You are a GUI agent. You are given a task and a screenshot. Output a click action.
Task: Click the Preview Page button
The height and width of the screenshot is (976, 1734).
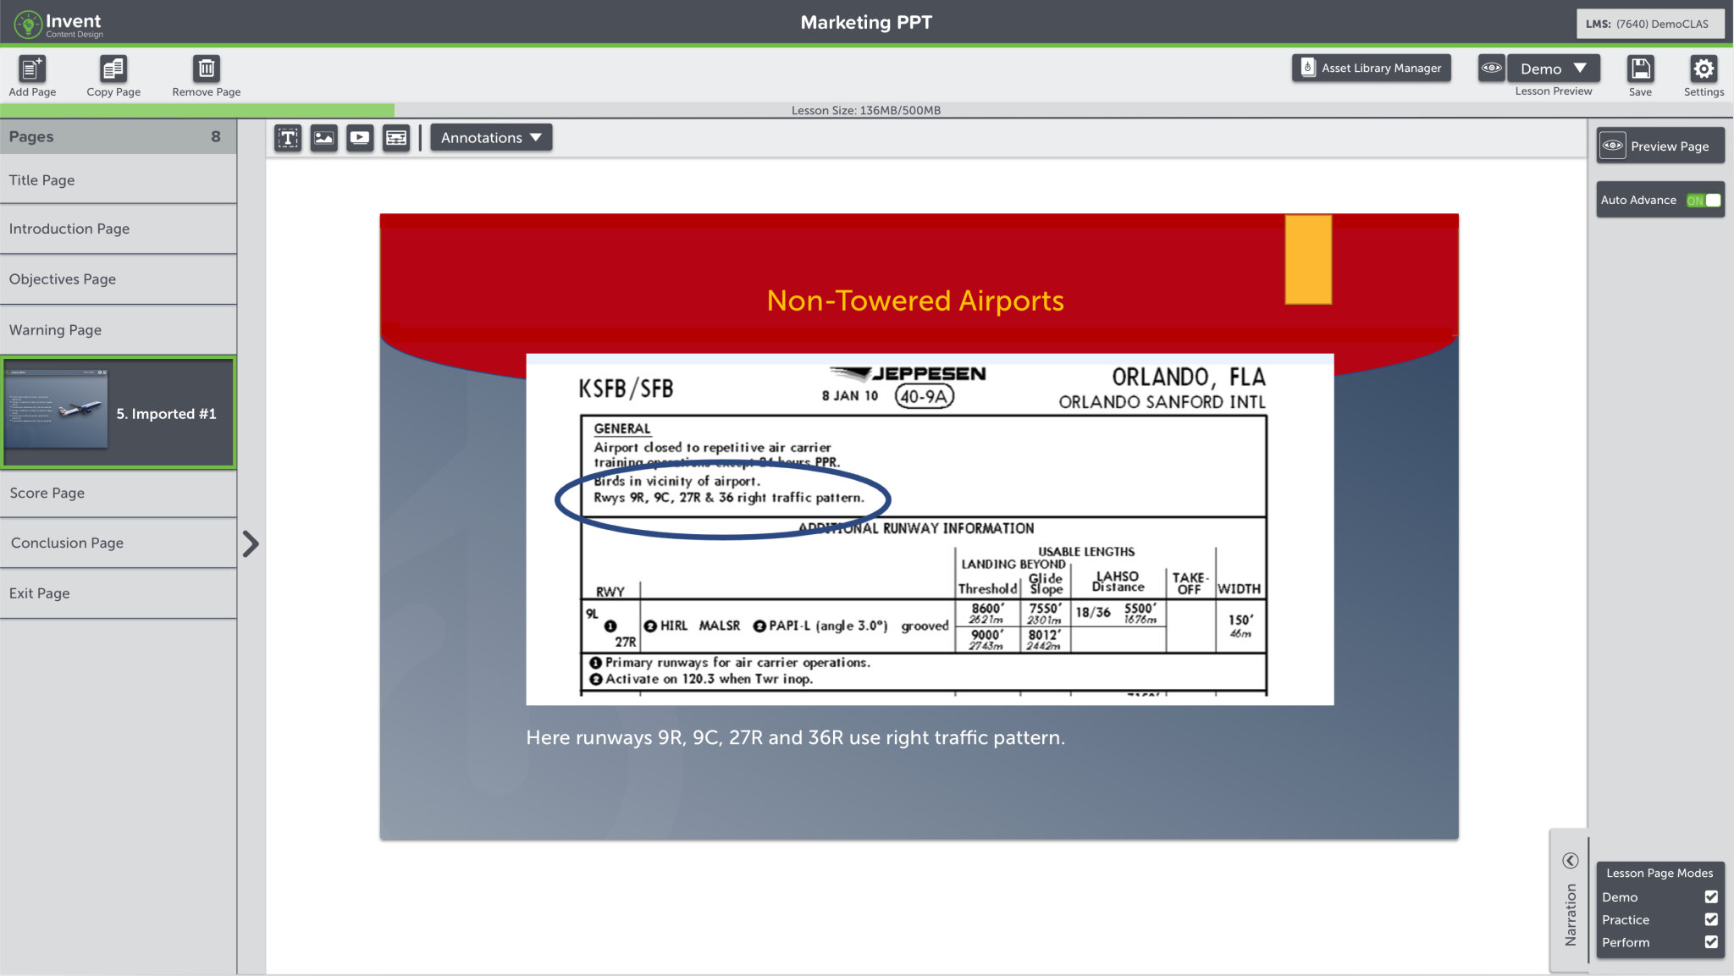coord(1660,146)
